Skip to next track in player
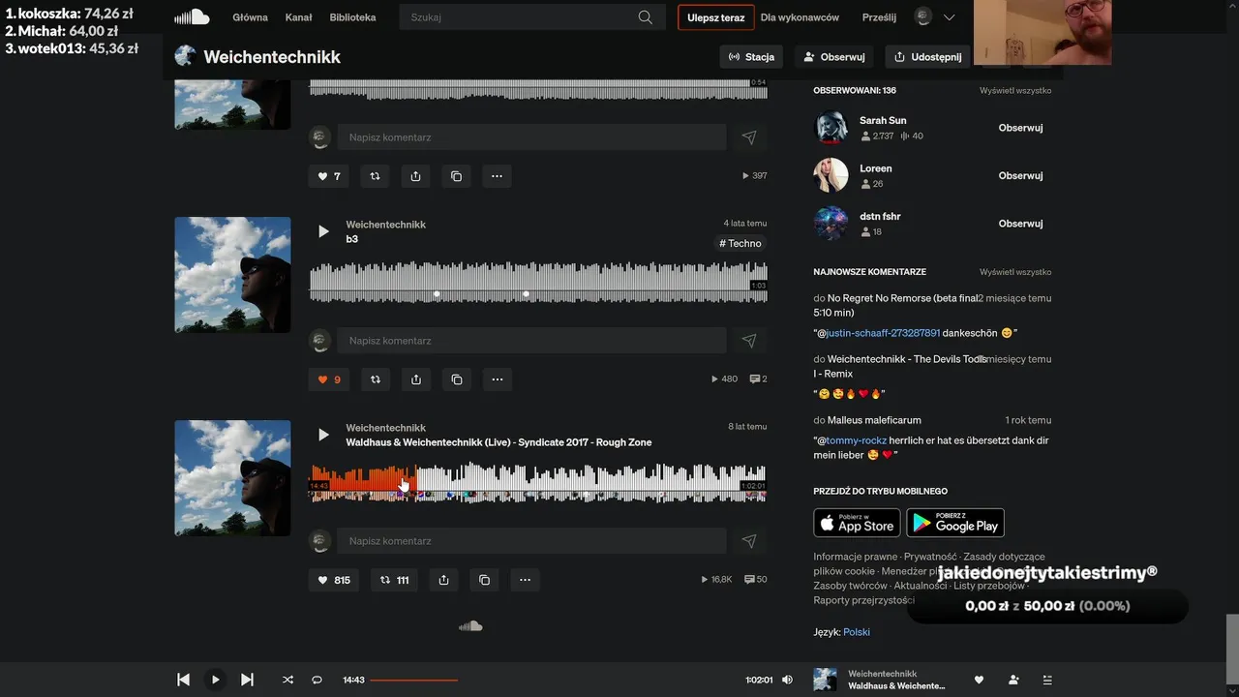This screenshot has width=1239, height=697. [x=247, y=680]
